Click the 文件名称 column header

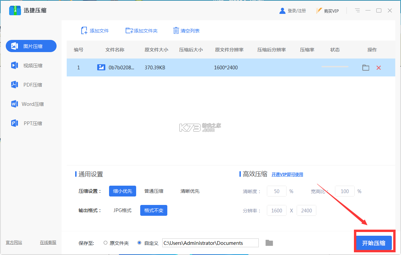[115, 50]
